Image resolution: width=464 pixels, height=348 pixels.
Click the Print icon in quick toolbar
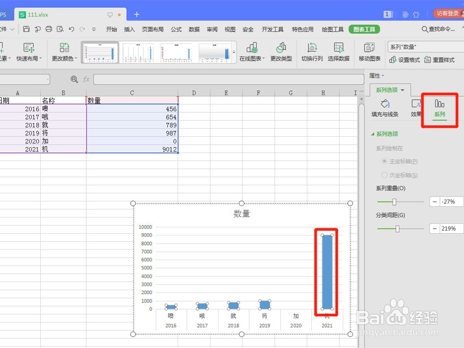49,29
